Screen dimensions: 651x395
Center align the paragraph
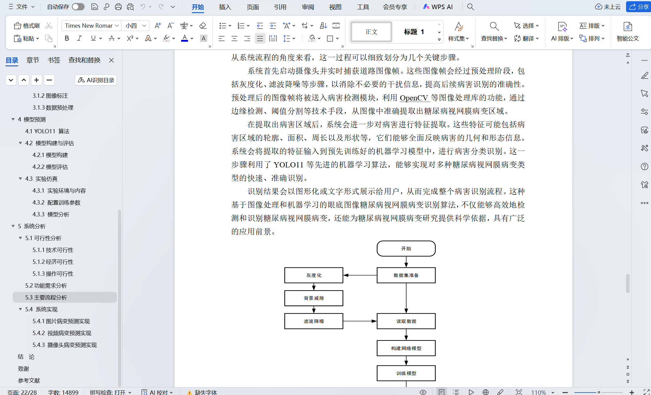[x=234, y=38]
